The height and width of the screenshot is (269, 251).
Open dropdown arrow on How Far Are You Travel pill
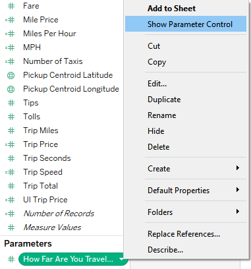(121, 259)
